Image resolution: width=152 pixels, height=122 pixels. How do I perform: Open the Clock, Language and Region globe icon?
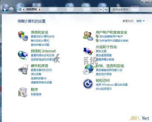(88, 69)
